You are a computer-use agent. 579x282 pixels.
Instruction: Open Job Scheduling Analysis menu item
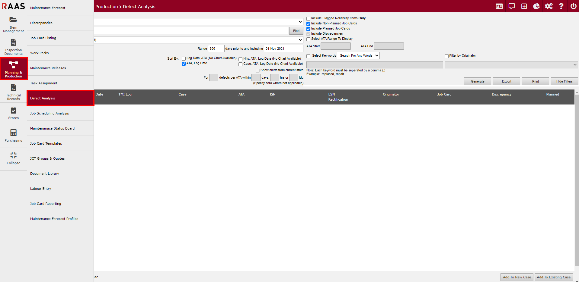(50, 113)
